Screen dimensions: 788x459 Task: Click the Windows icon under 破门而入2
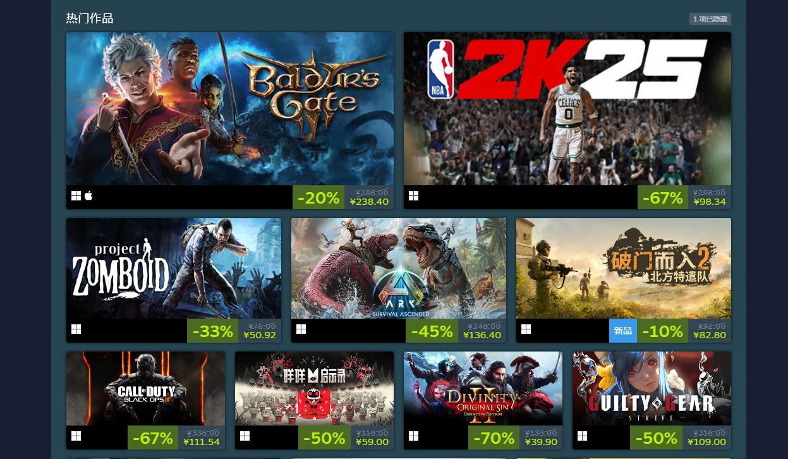pos(526,329)
